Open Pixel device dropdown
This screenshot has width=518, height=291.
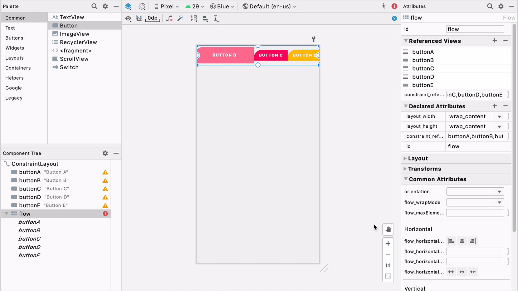click(167, 6)
